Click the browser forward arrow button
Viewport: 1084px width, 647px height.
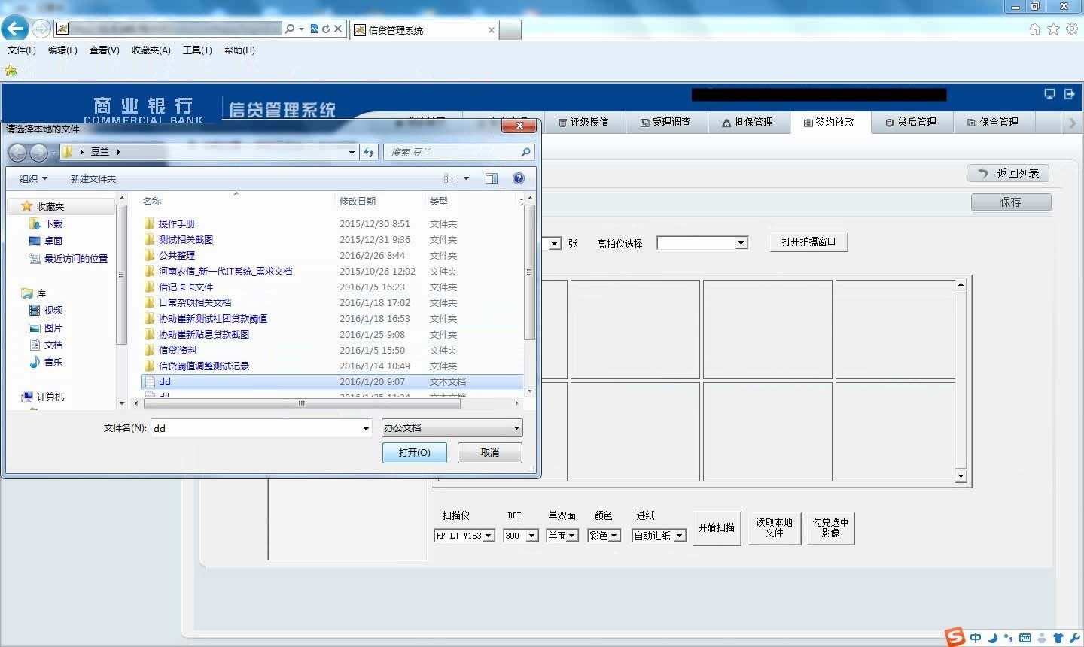pos(41,29)
